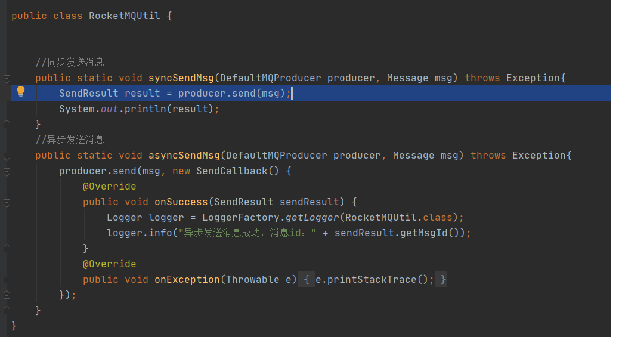619x337 pixels.
Task: Click the folded '{' placeholder after onException
Action: point(306,280)
